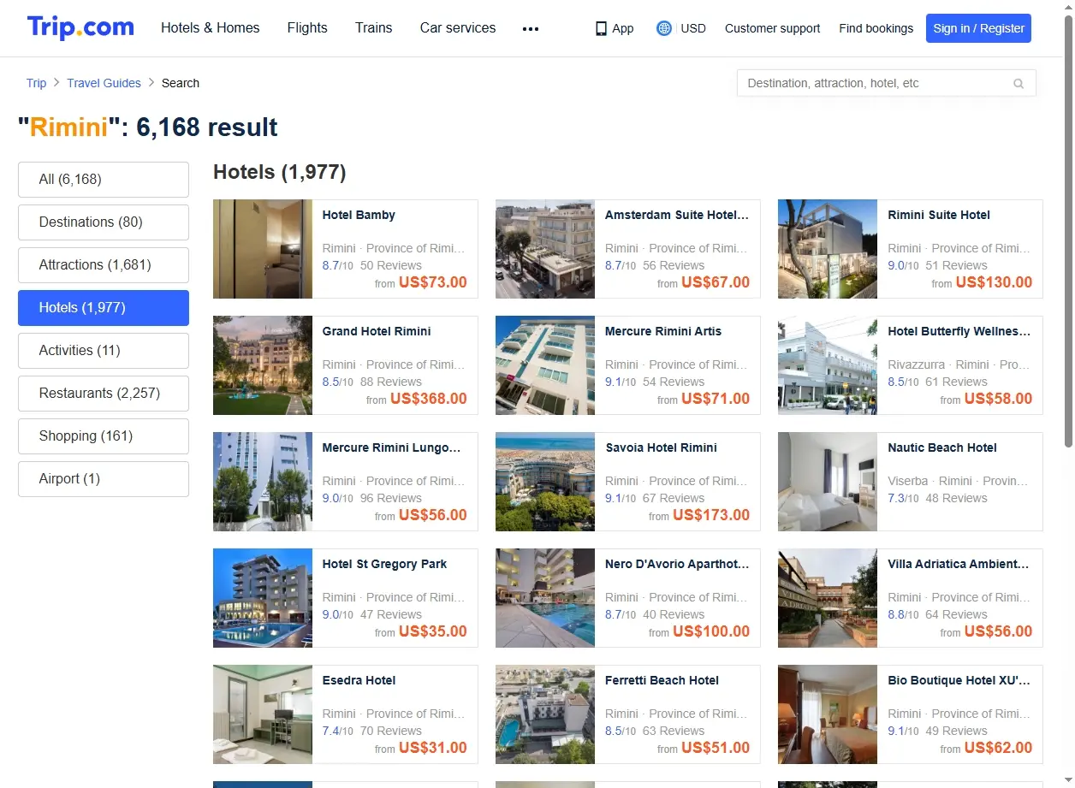Open Hotels & Homes menu
Screen dimensions: 1075x788
point(211,28)
